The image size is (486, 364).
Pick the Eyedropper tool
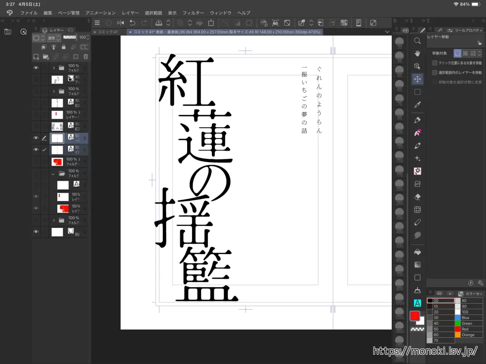click(417, 104)
